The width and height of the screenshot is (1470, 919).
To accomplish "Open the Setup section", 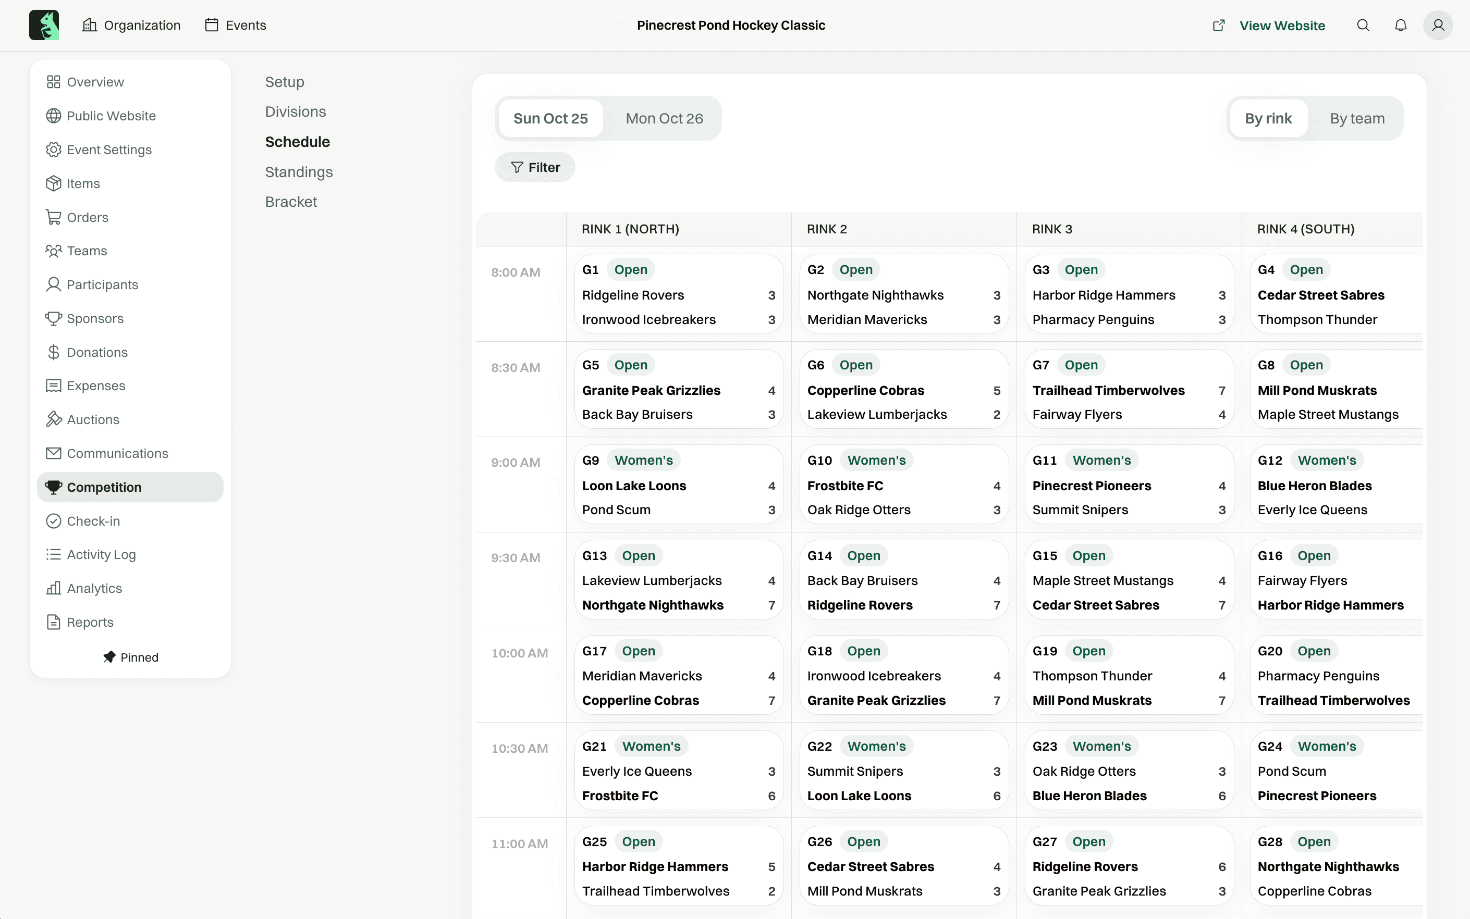I will pos(285,82).
